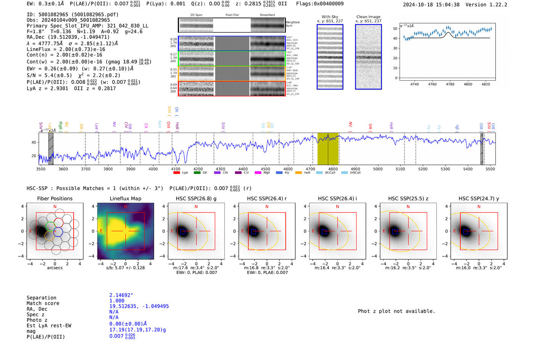Open the HSC SSP(25.5) z cutout
The width and height of the screenshot is (534, 363).
tap(408, 231)
